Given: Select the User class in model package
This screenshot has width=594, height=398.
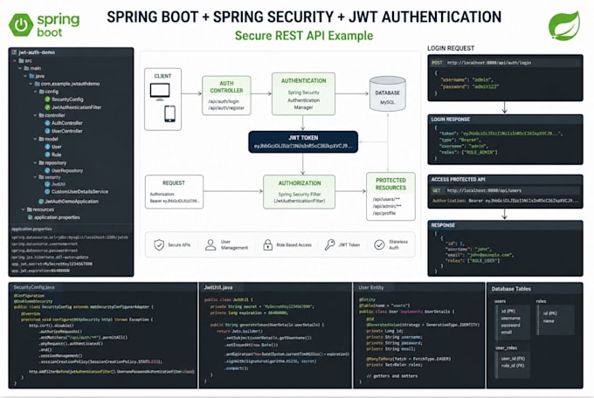Looking at the screenshot, I should 57,147.
